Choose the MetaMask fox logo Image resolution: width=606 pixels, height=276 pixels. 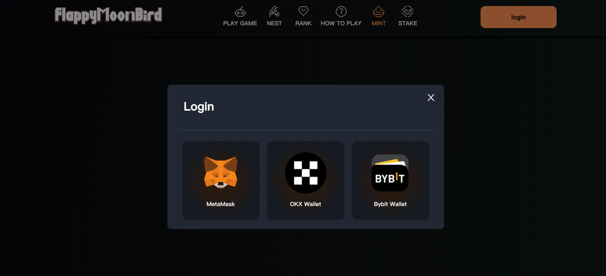221,172
